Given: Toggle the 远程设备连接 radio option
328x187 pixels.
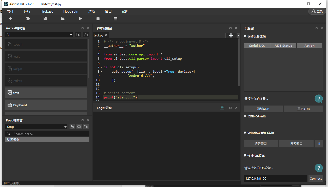Looking at the screenshot, I should (x=245, y=116).
